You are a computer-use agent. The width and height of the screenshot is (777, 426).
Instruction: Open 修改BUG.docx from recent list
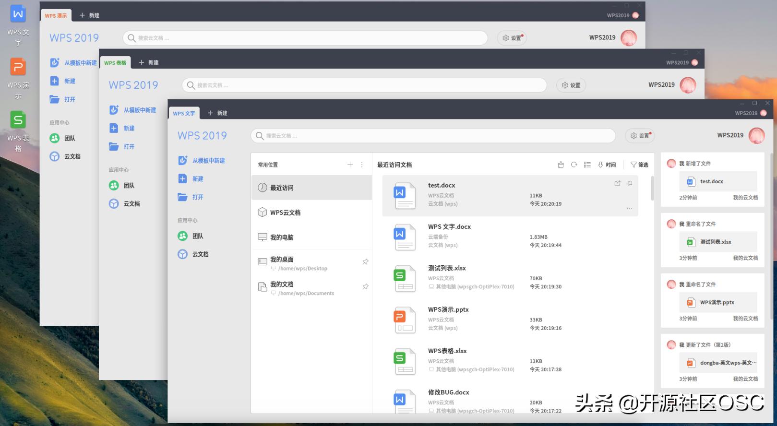tap(510, 402)
